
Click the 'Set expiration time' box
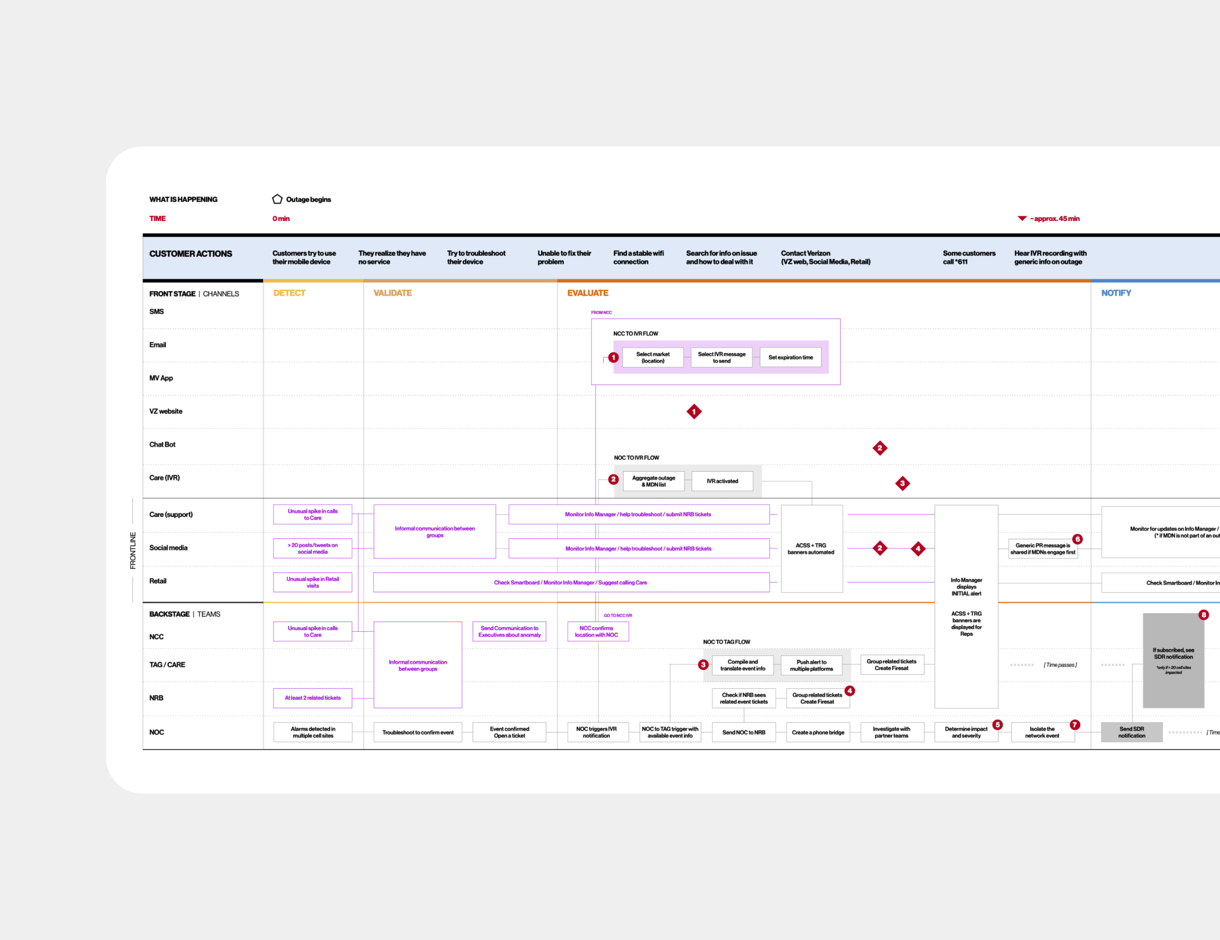point(790,357)
